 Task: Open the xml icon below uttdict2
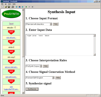[11, 52]
